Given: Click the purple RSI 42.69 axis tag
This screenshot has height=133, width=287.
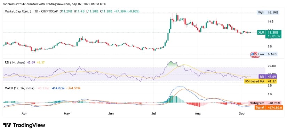Looking at the screenshot, I should click(x=268, y=77).
